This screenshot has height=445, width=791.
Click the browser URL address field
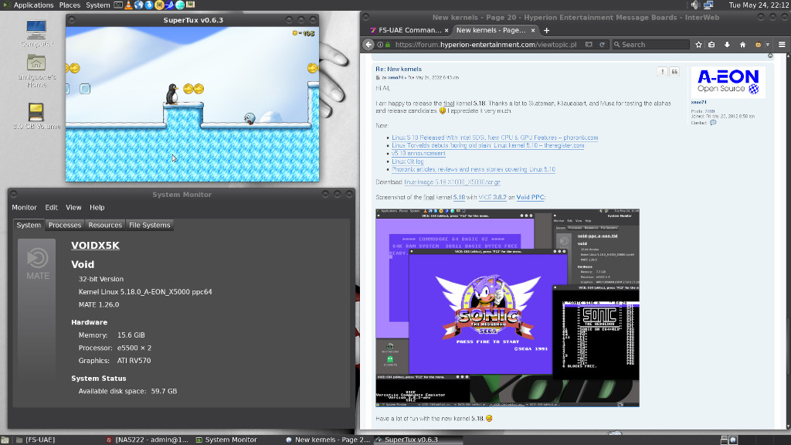click(485, 44)
